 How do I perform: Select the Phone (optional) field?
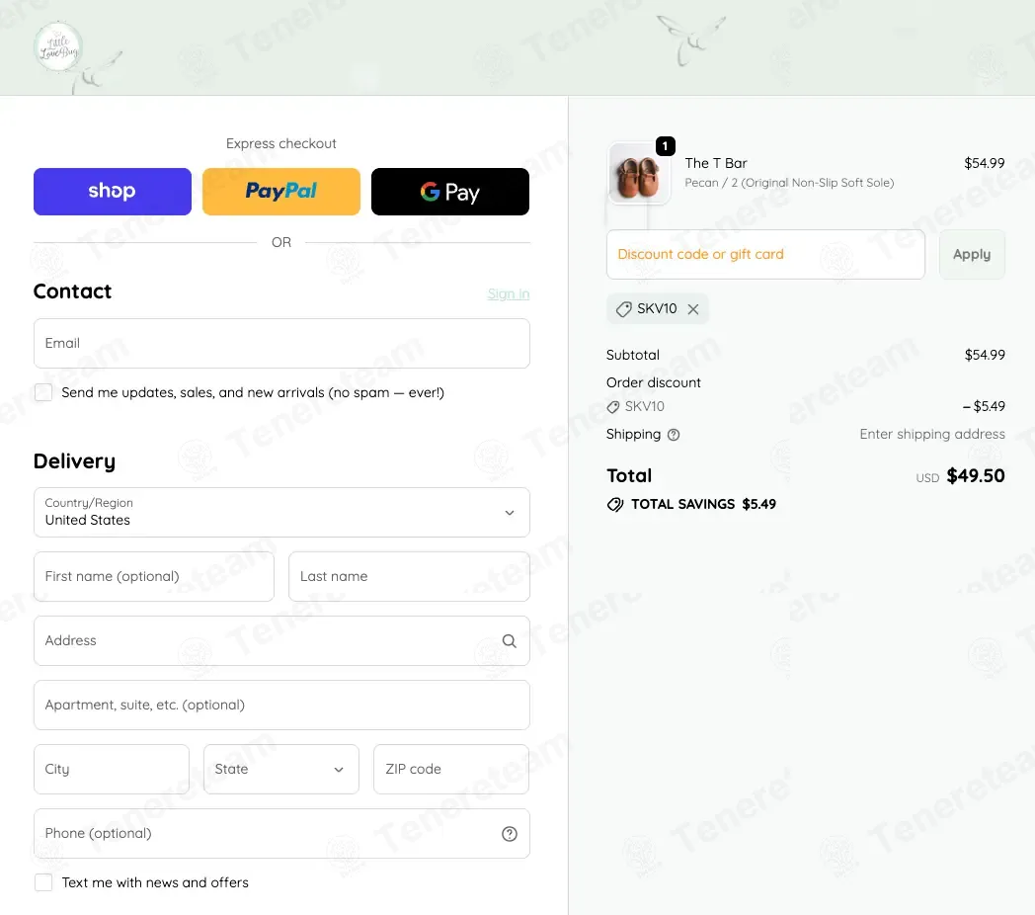[281, 834]
